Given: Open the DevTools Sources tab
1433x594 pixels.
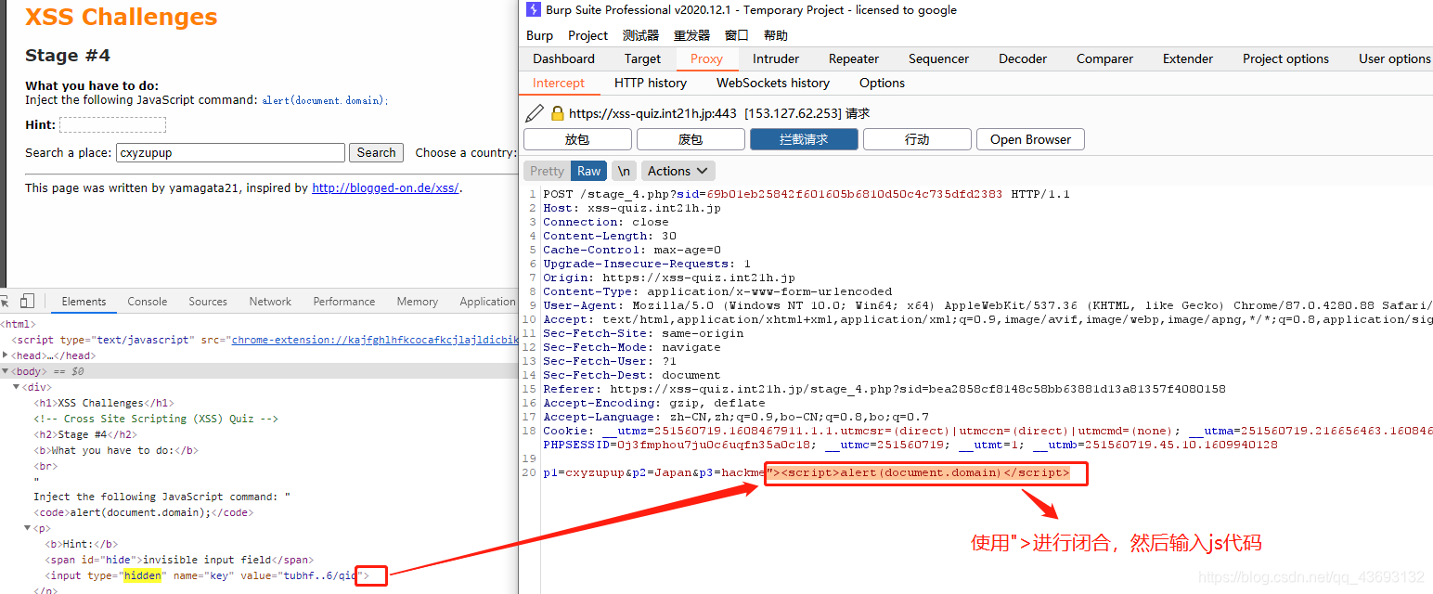Looking at the screenshot, I should pyautogui.click(x=208, y=301).
